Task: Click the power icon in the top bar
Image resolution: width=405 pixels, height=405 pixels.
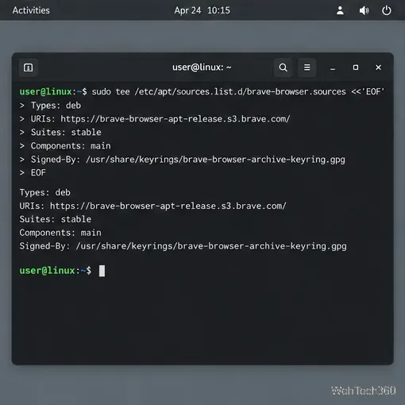Action: point(387,10)
